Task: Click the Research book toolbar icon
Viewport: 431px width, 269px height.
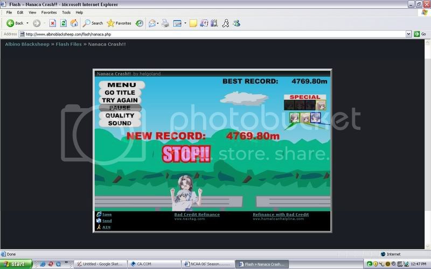Action: pos(214,23)
